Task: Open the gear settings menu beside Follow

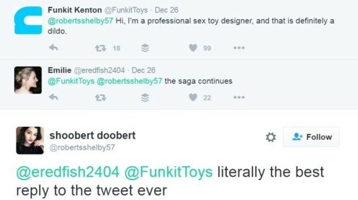Action: [x=271, y=137]
